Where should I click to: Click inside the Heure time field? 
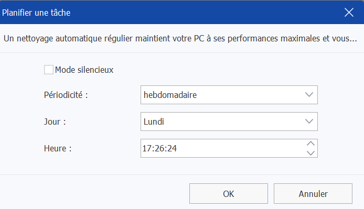223,148
